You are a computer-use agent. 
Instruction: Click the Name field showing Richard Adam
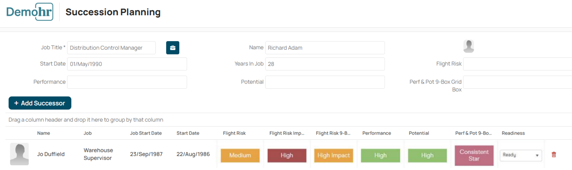click(325, 48)
